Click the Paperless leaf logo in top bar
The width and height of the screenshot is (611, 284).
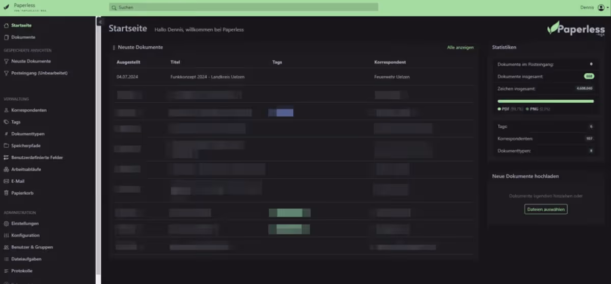click(6, 7)
